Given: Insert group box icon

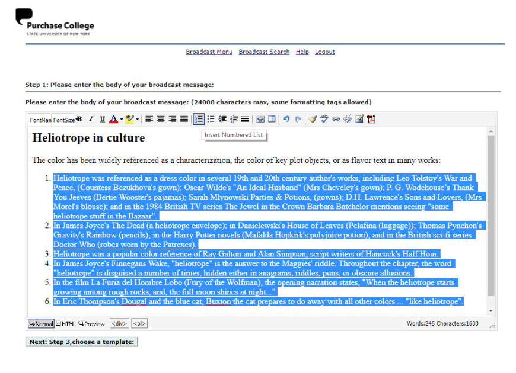Looking at the screenshot, I should coord(260,119).
